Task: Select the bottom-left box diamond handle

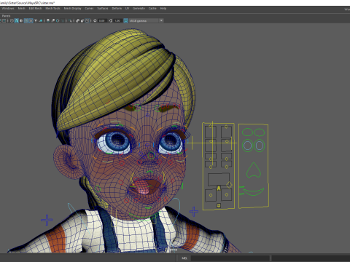Action: pyautogui.click(x=211, y=195)
